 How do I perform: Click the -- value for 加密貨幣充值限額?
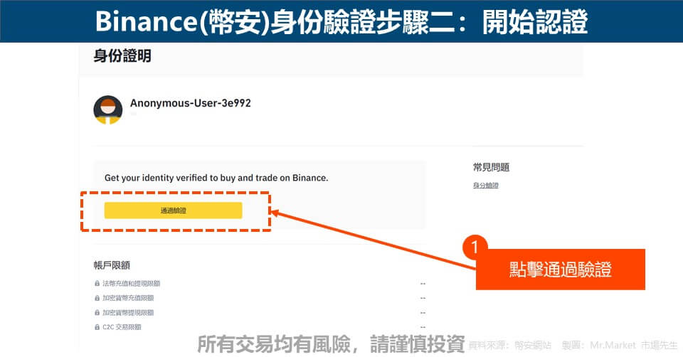[423, 298]
